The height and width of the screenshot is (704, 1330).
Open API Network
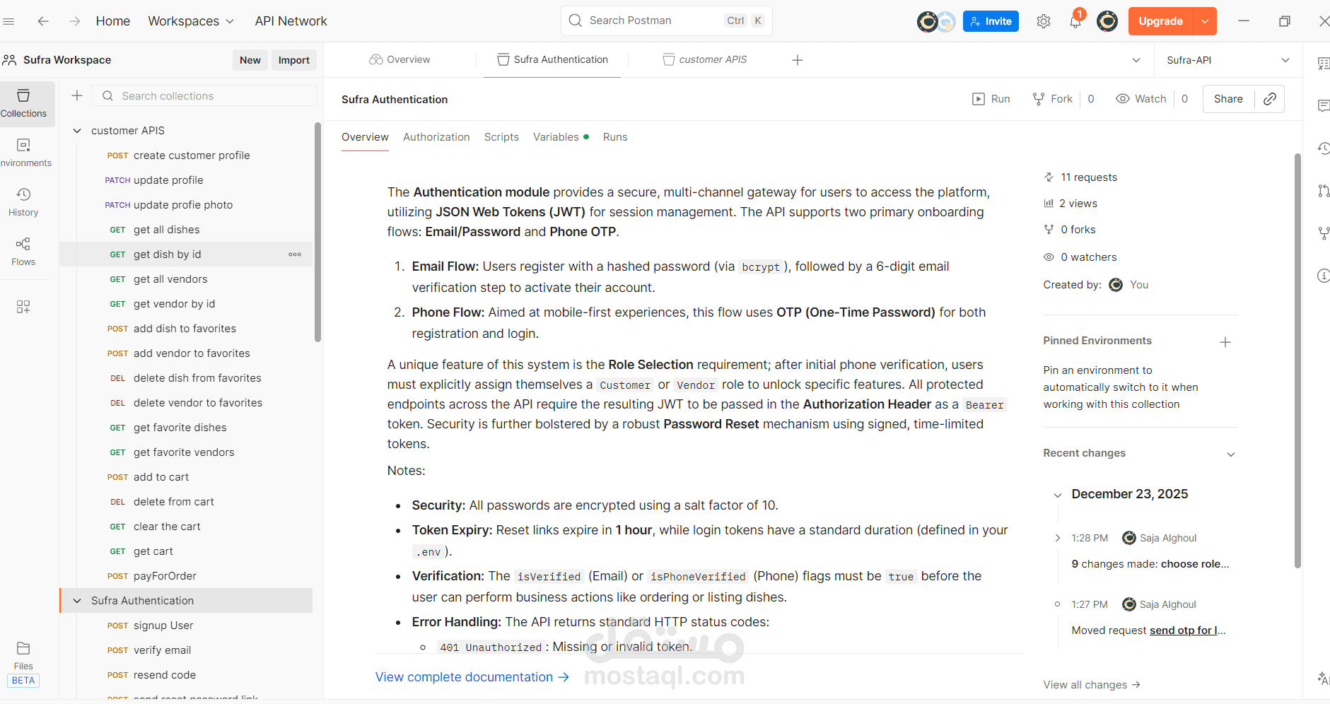click(291, 21)
